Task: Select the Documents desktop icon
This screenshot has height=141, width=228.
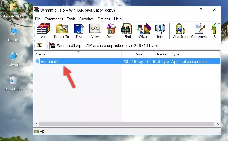Action: point(13,10)
